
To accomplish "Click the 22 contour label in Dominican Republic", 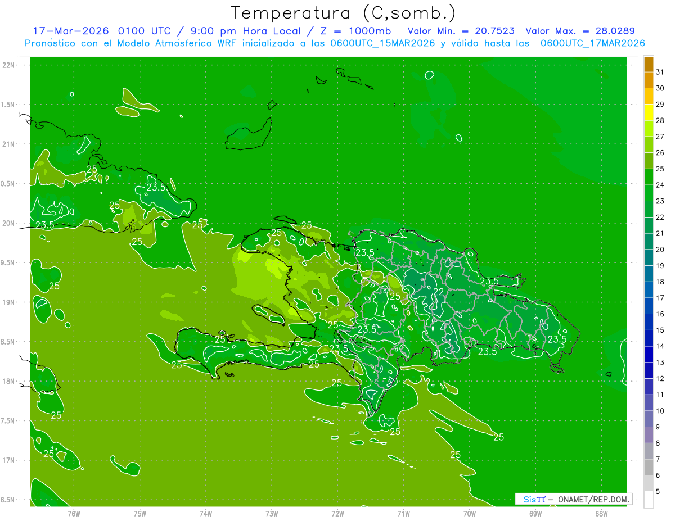I will click(438, 291).
